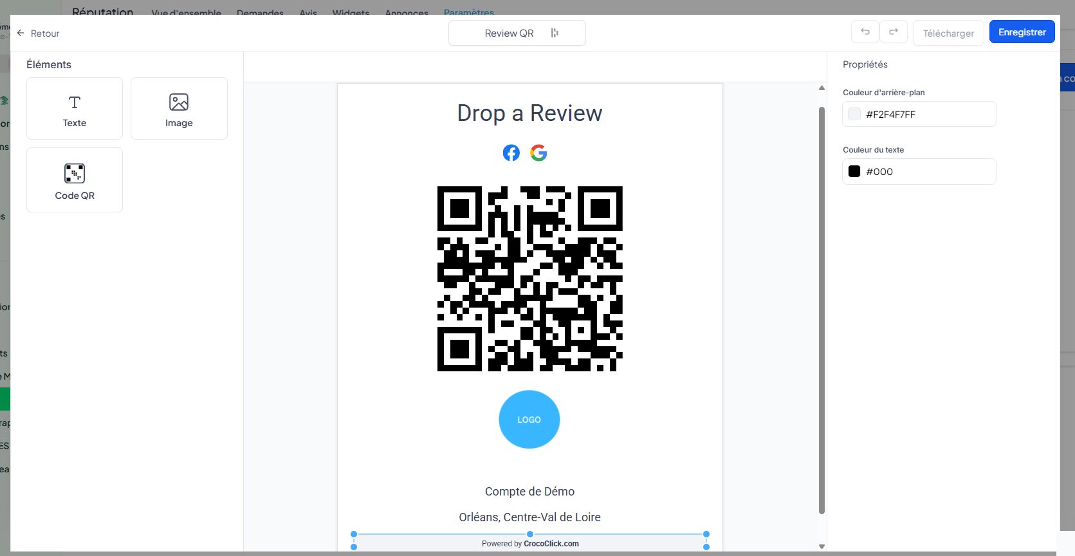The height and width of the screenshot is (556, 1075).
Task: Open background color swatch #F2F4F7FF
Action: coord(854,114)
